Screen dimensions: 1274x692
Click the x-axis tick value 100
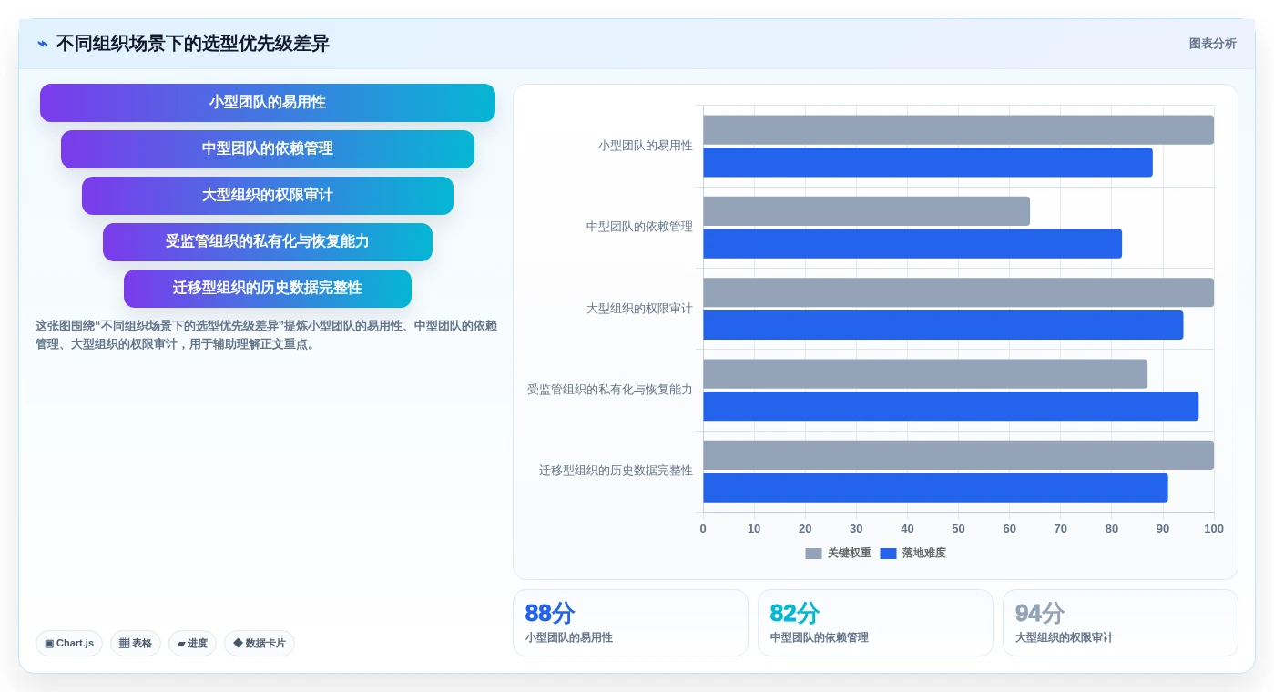(x=1214, y=529)
